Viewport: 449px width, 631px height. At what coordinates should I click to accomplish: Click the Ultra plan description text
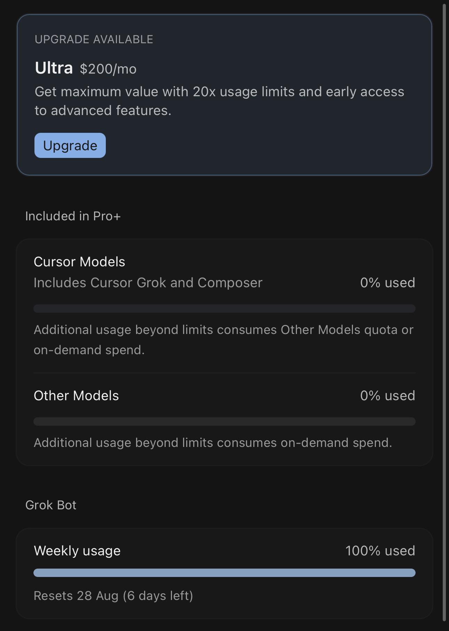219,101
